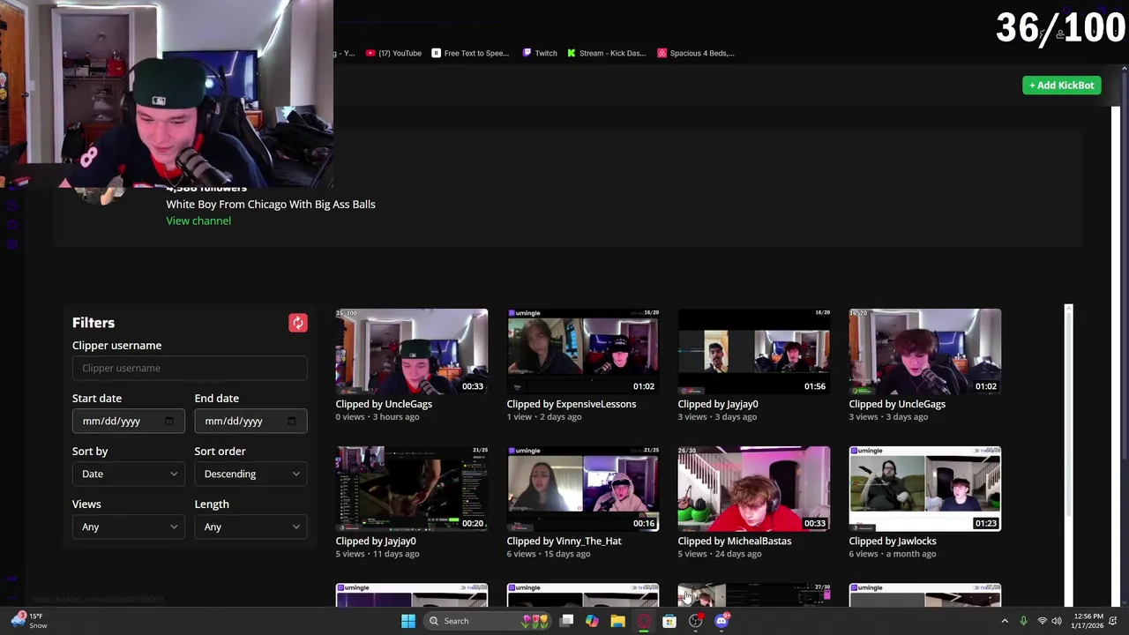Click the microphone tray icon
1129x635 pixels.
(1023, 621)
